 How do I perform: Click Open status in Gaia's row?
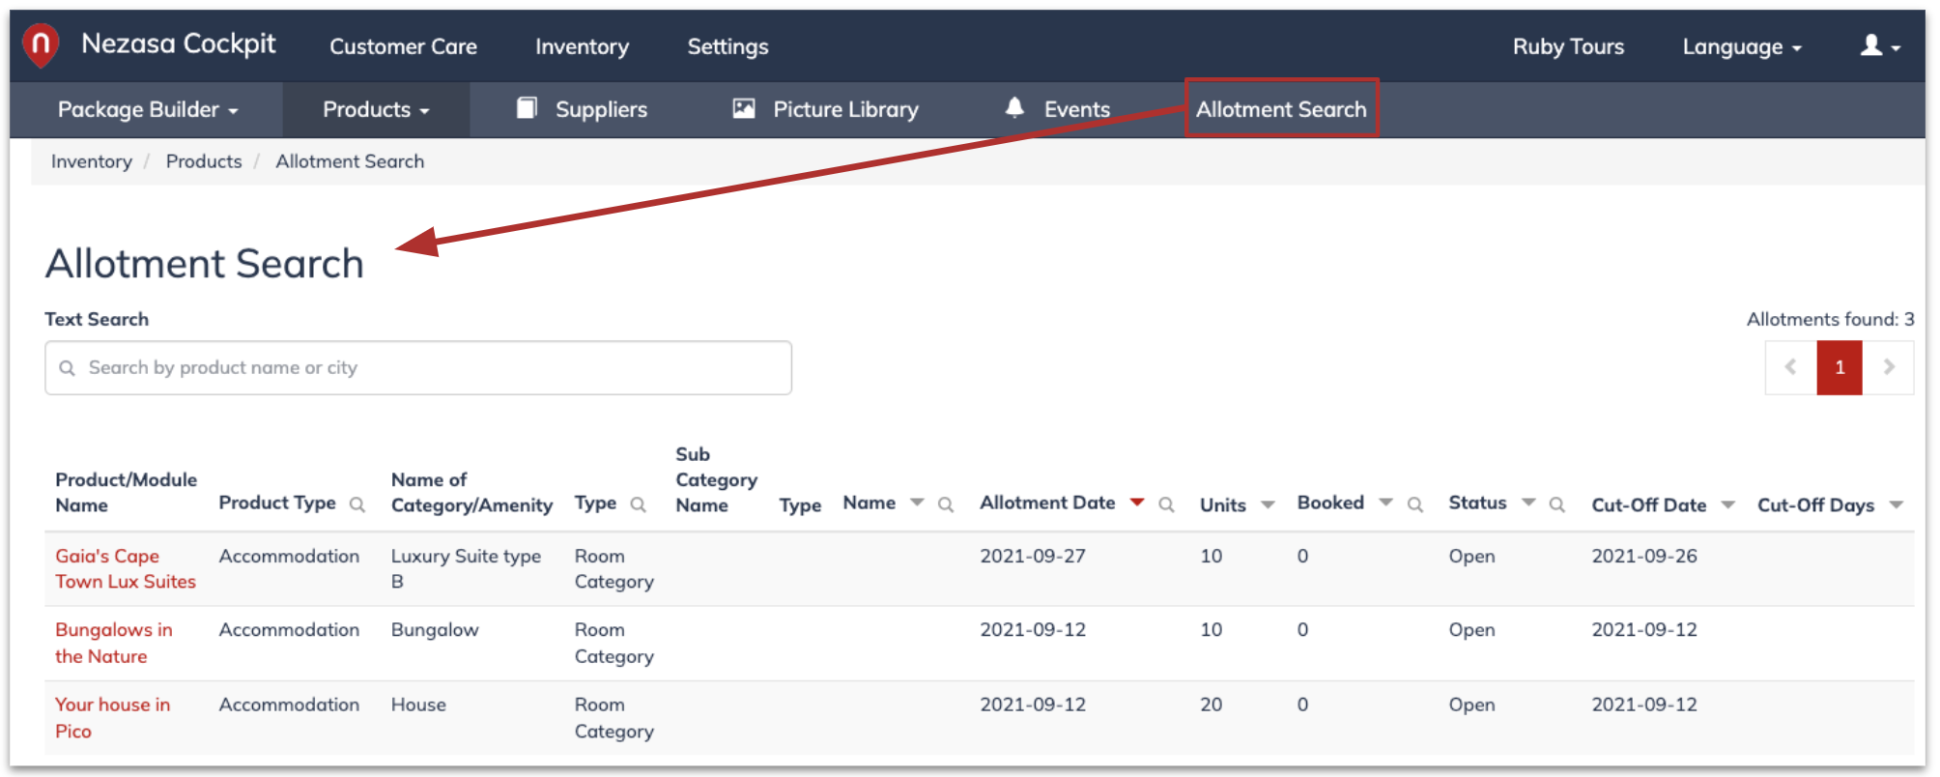tap(1471, 556)
